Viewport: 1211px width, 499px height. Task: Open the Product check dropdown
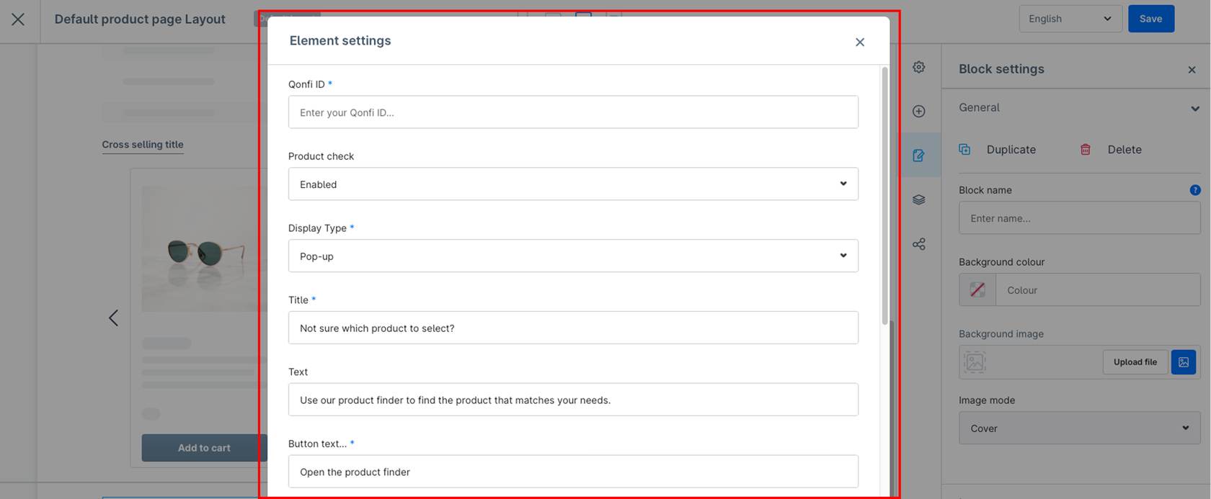click(x=573, y=184)
